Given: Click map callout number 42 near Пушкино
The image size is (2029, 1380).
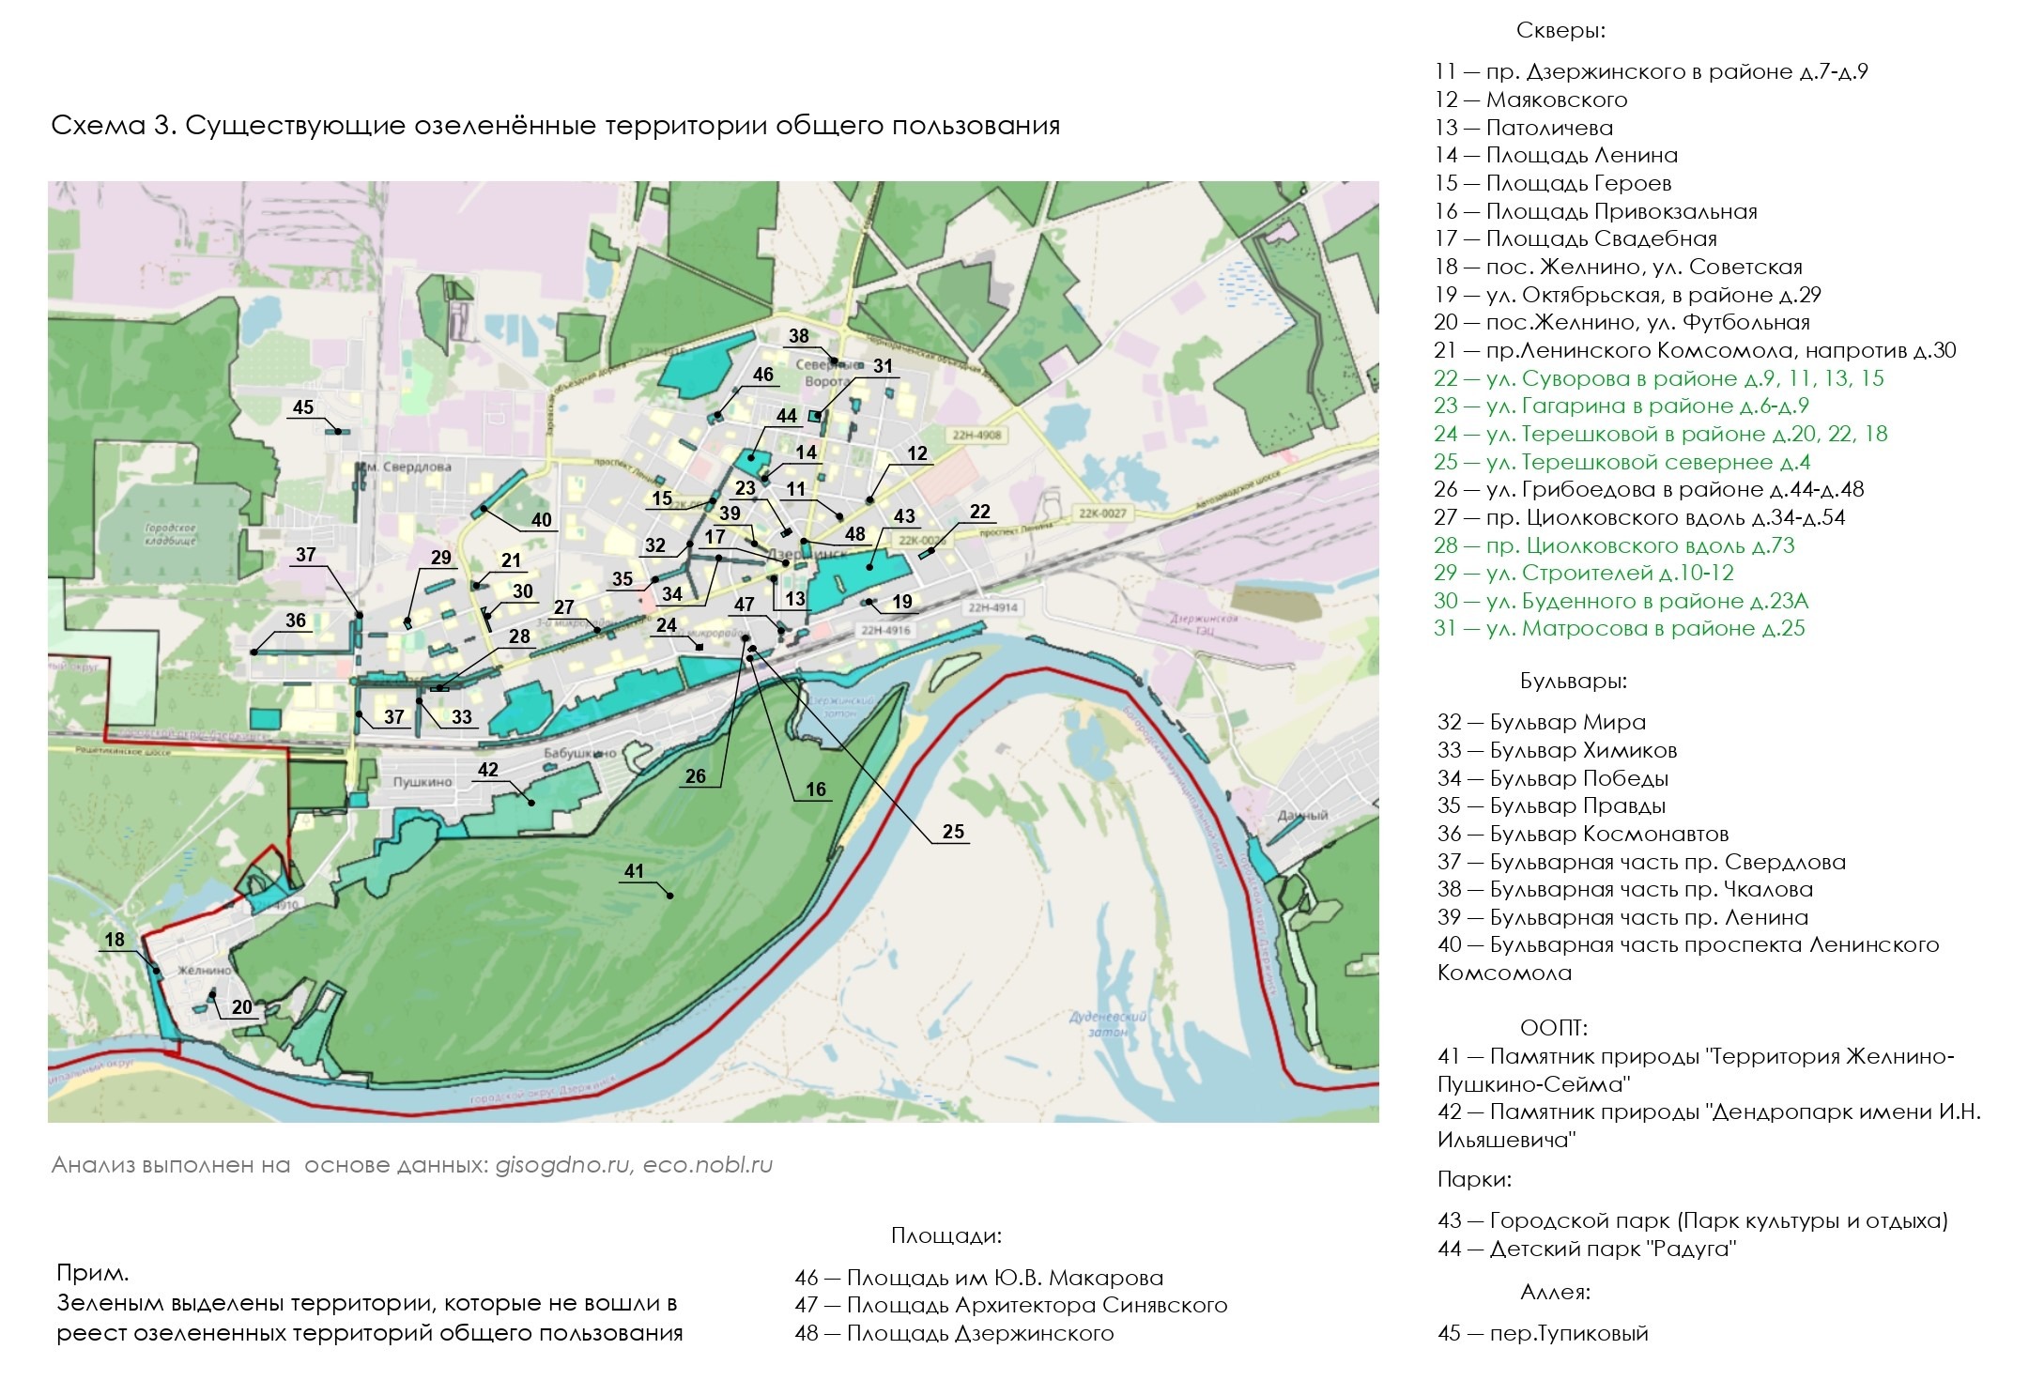Looking at the screenshot, I should point(488,770).
